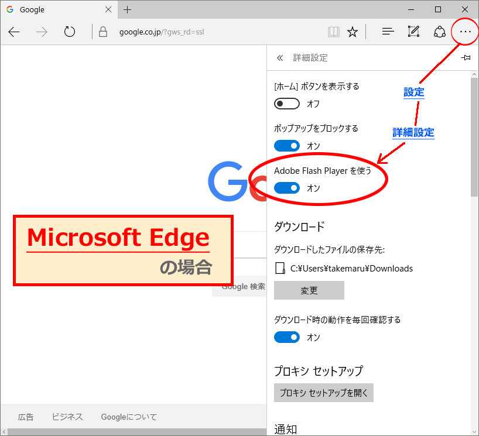Go back from 詳細設定 with chevrons

(x=280, y=58)
